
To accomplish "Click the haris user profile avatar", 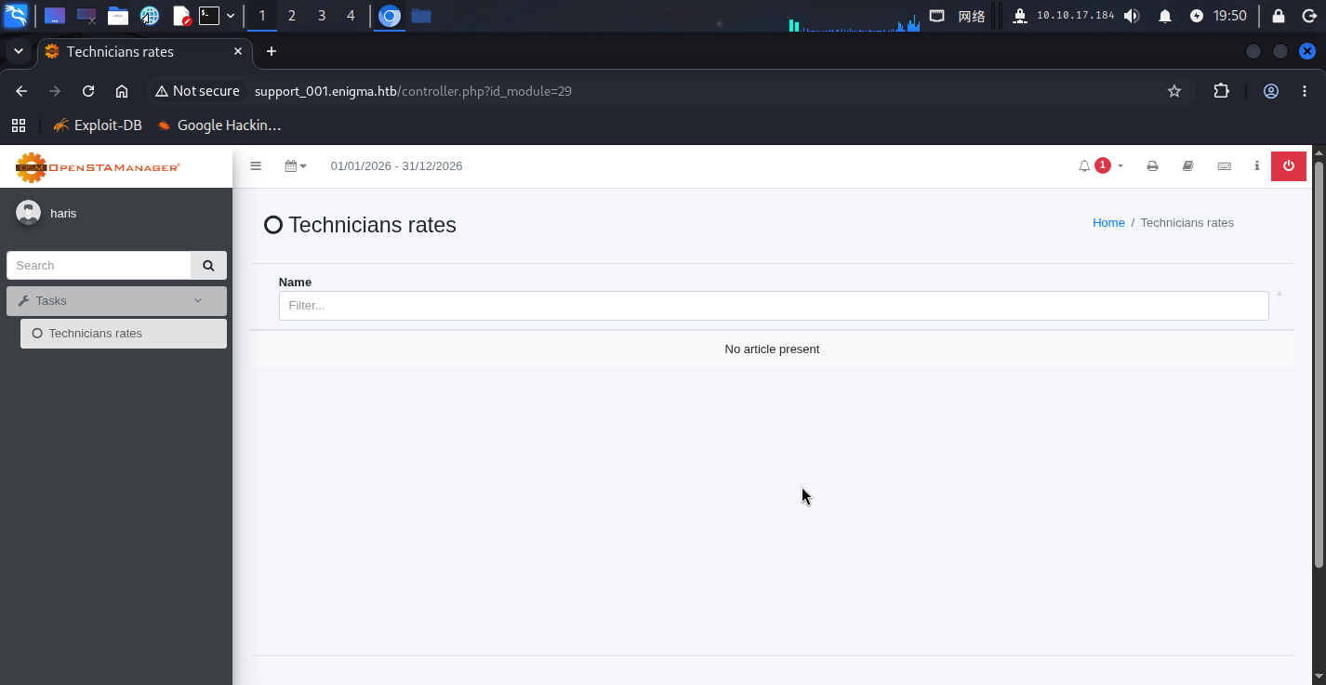I will (x=29, y=214).
